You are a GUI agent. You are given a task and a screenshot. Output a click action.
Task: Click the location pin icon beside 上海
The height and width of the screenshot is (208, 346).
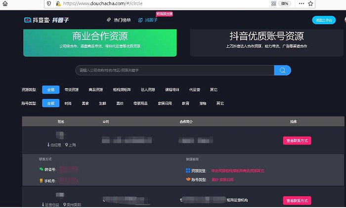(66, 145)
